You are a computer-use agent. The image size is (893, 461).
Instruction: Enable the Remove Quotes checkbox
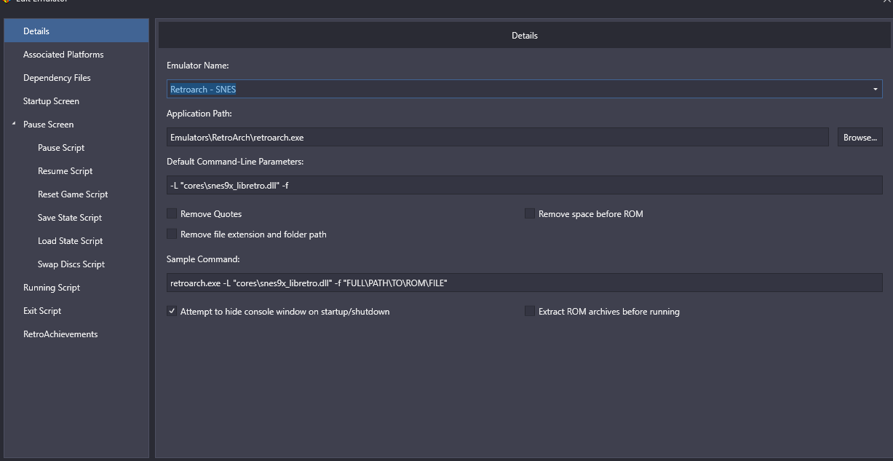click(x=172, y=214)
